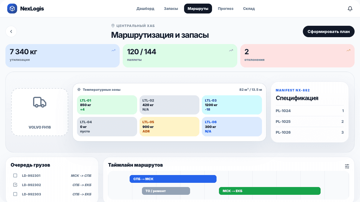Click the trend arrow on отклонения card

348,50
